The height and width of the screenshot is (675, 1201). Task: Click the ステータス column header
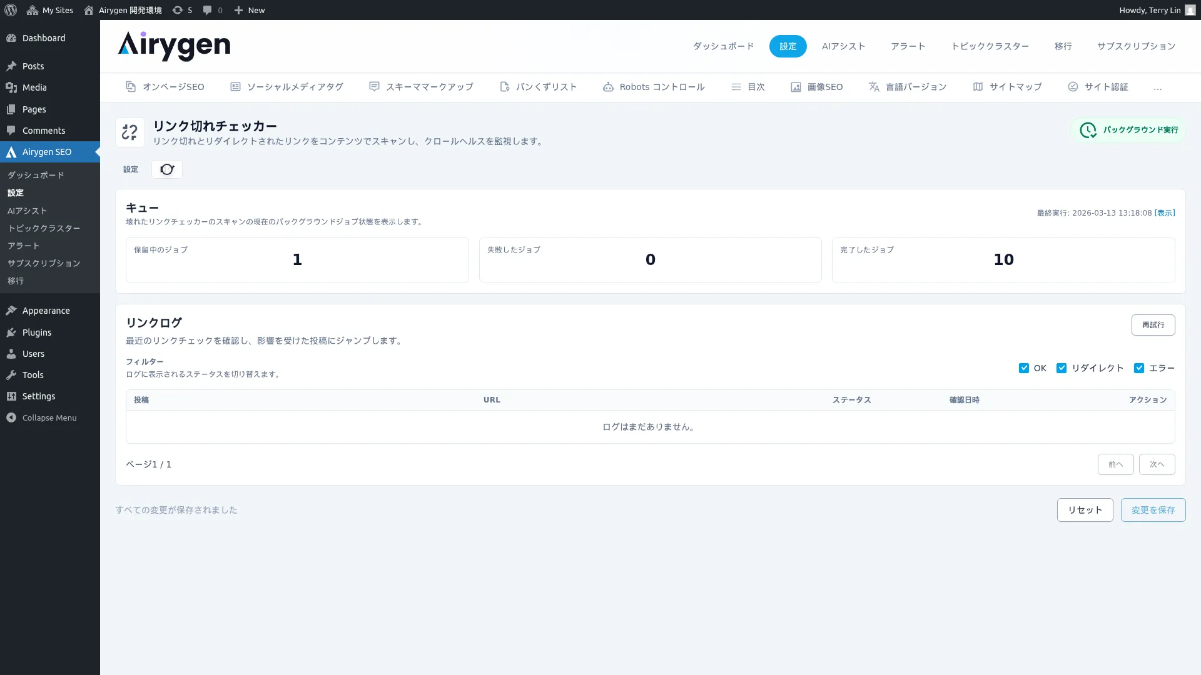click(x=851, y=400)
